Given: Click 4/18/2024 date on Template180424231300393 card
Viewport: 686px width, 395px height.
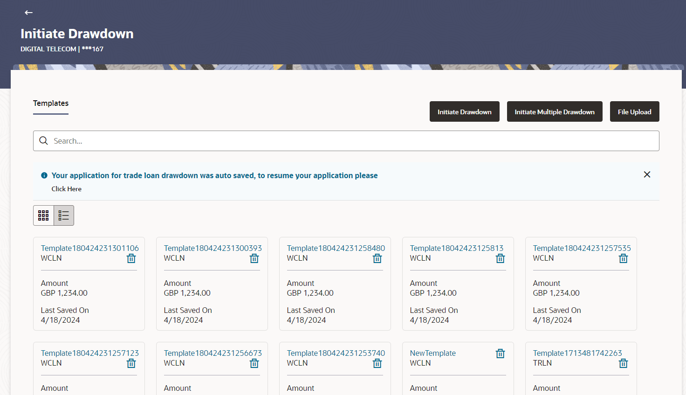Looking at the screenshot, I should [184, 320].
